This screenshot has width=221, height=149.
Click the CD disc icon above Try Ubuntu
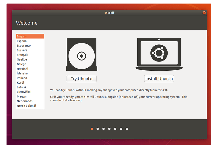coord(82,54)
